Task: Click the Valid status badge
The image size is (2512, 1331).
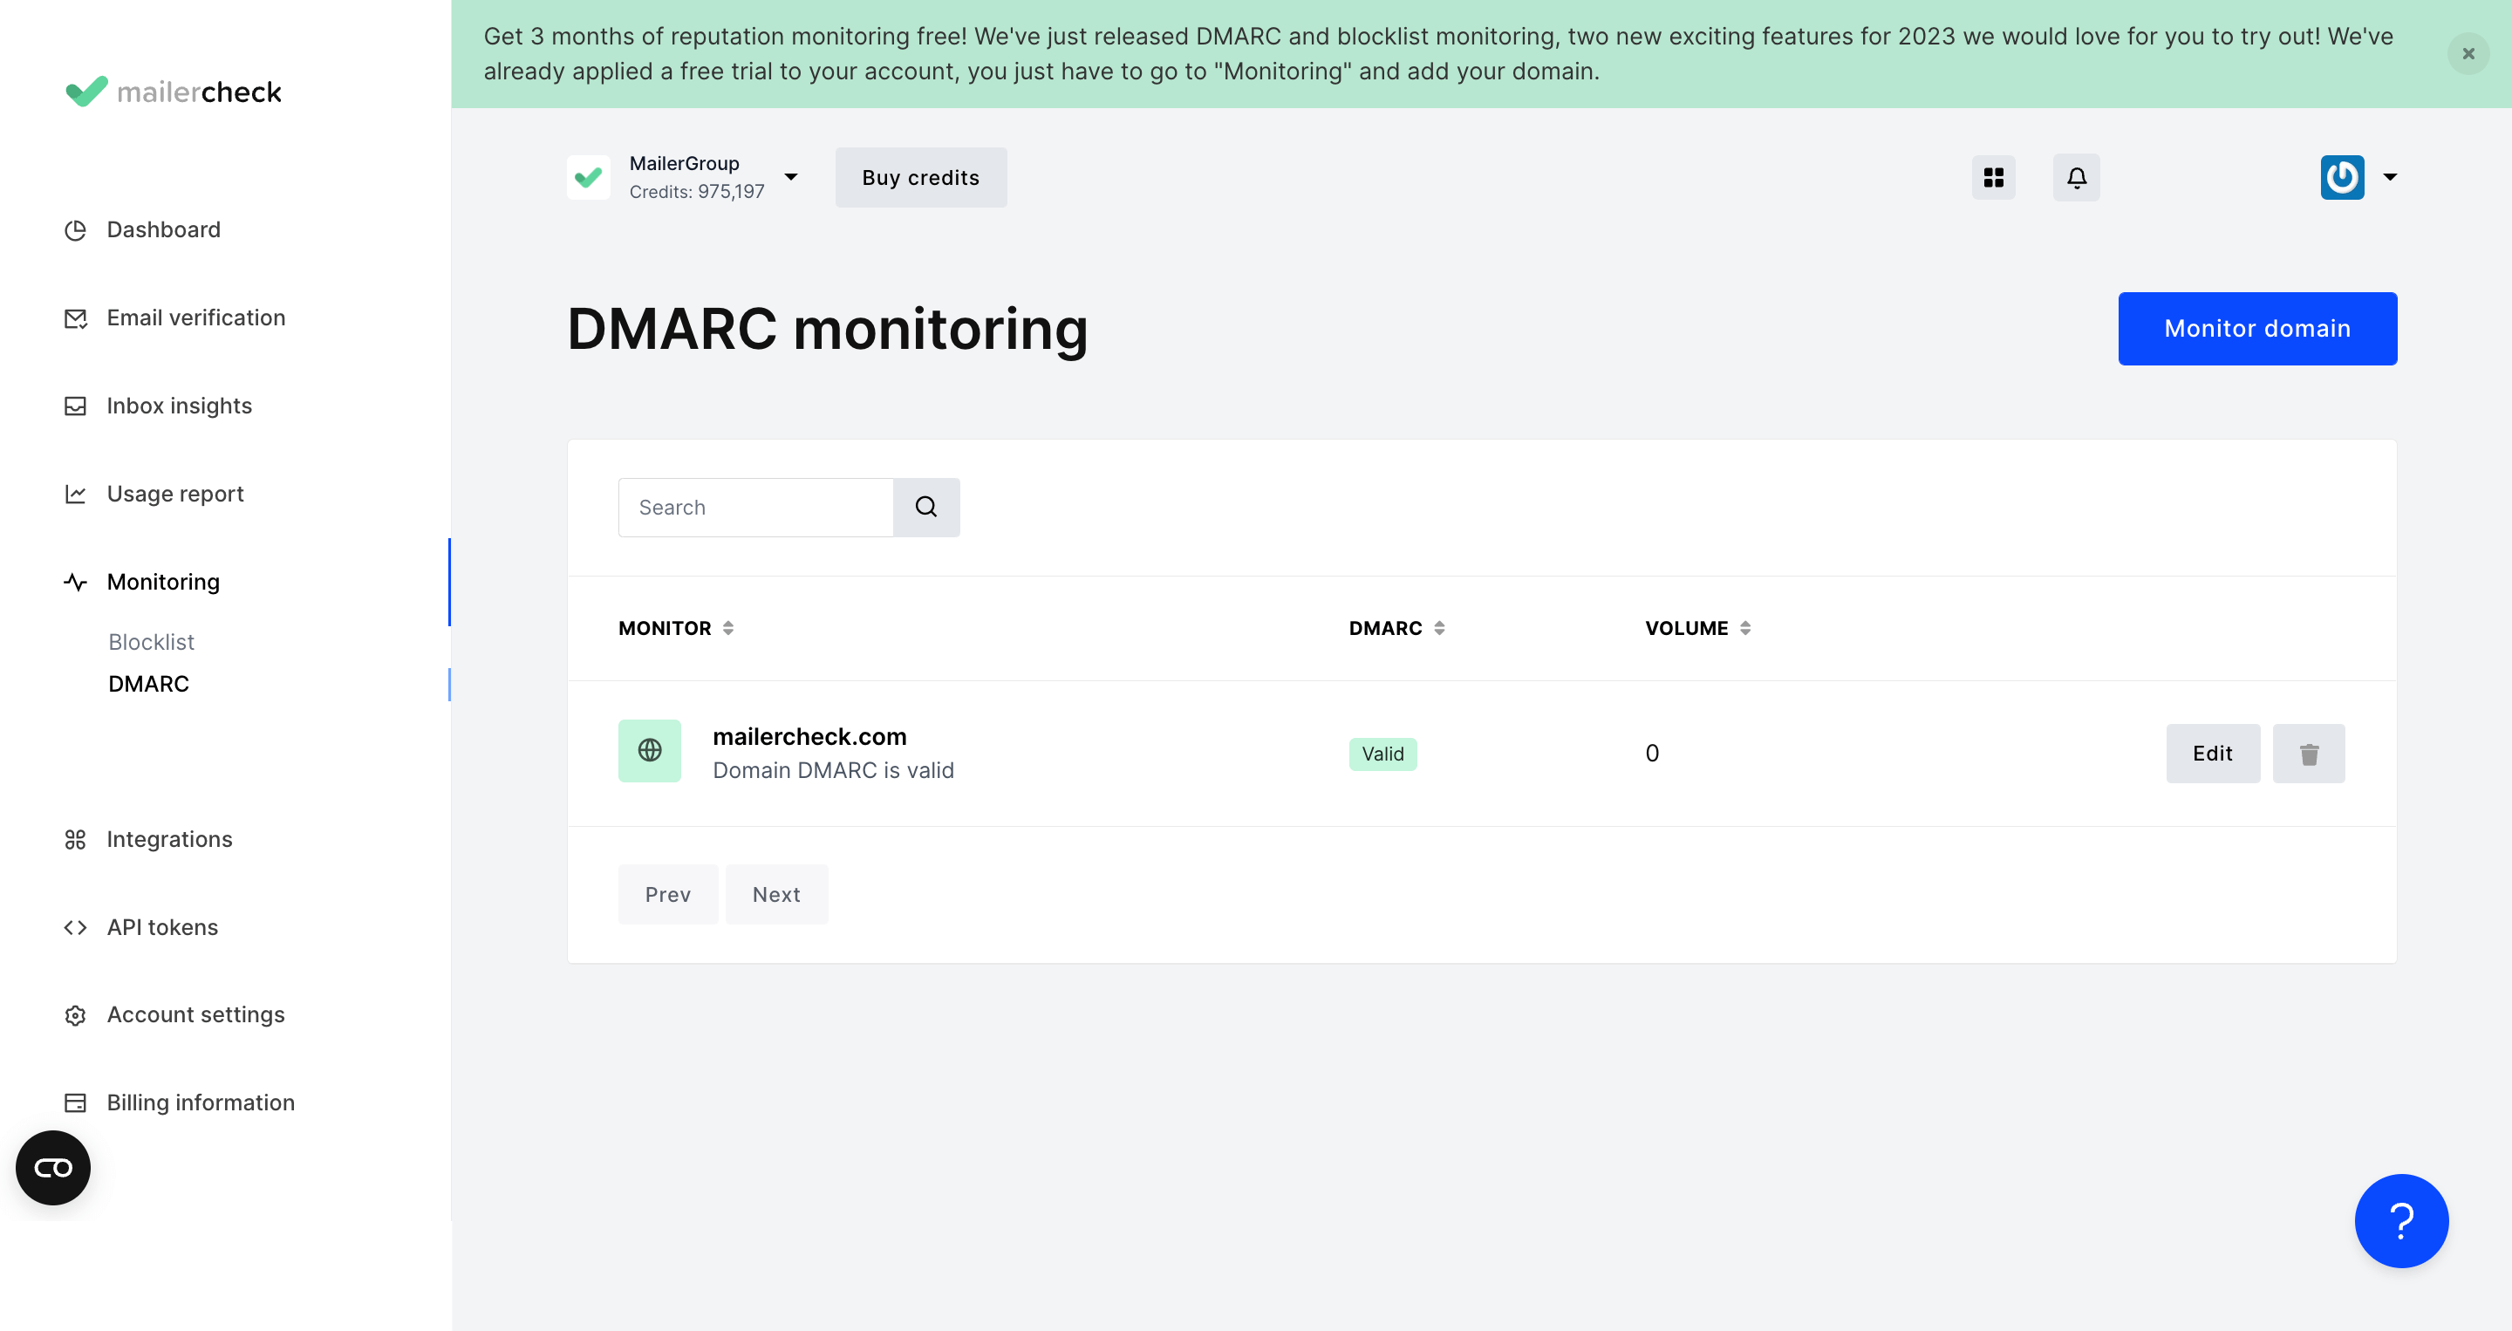Action: click(1382, 754)
